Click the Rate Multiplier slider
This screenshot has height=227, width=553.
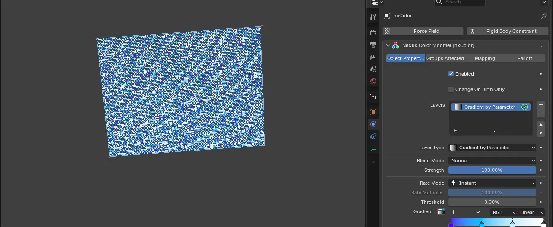[x=492, y=192]
